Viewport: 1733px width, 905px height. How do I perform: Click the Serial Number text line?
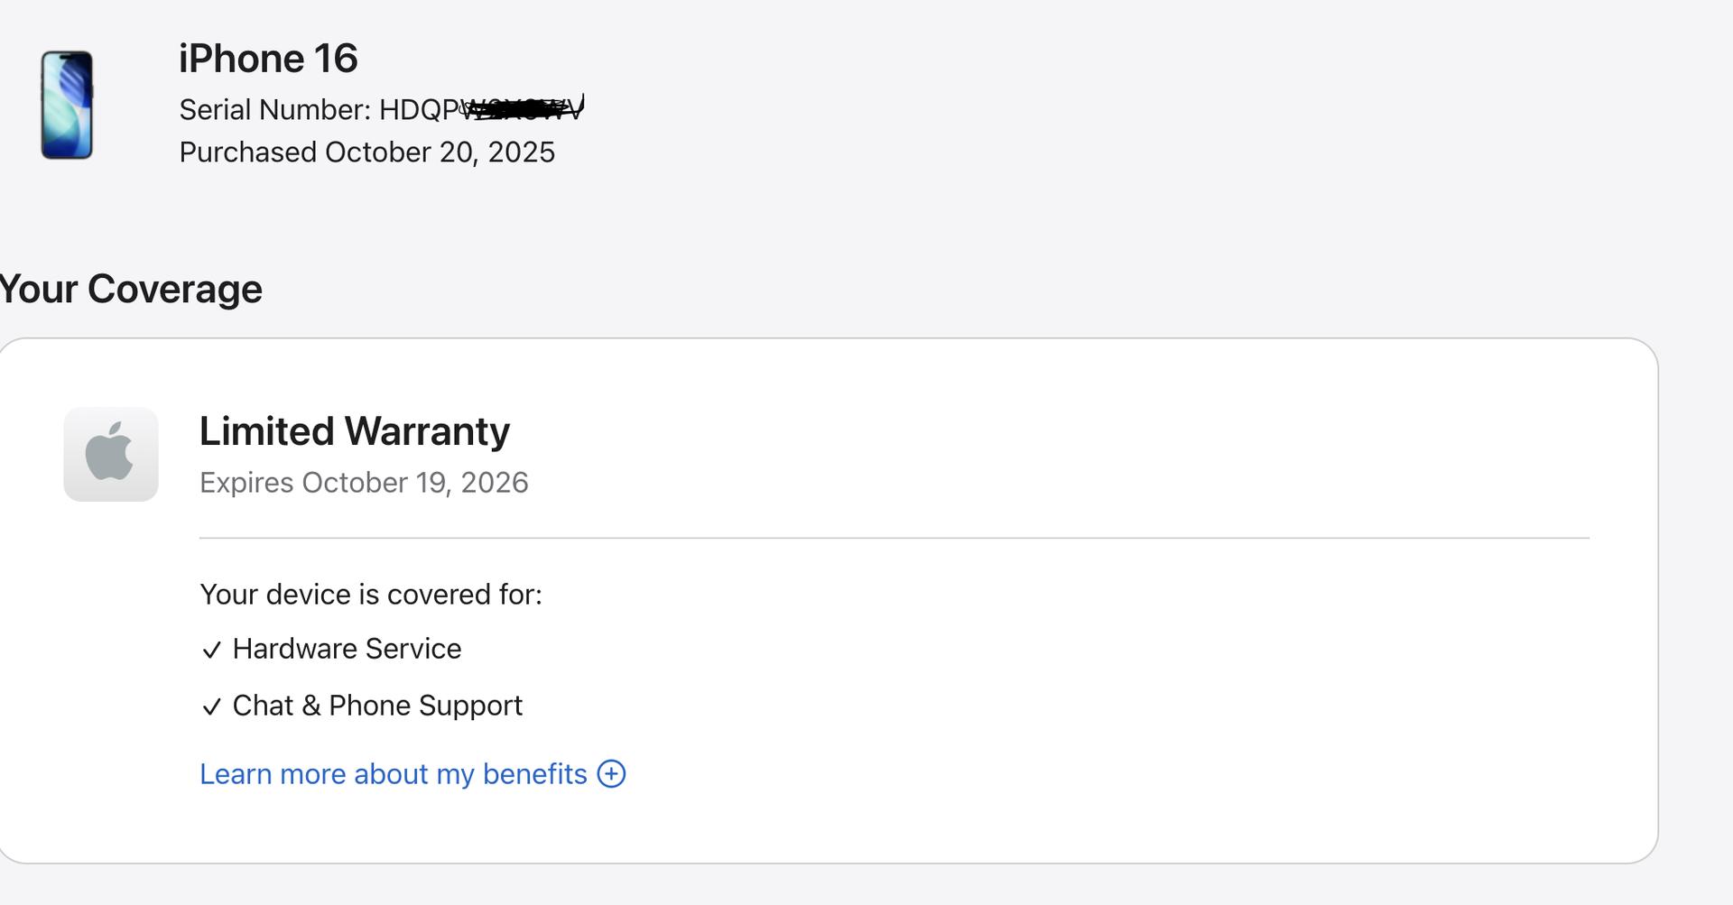[274, 110]
